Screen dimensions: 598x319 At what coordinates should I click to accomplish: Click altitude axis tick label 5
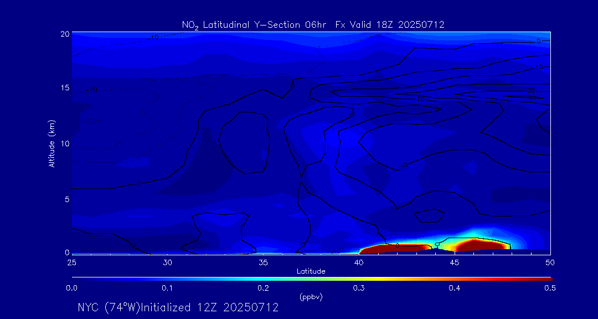point(67,199)
